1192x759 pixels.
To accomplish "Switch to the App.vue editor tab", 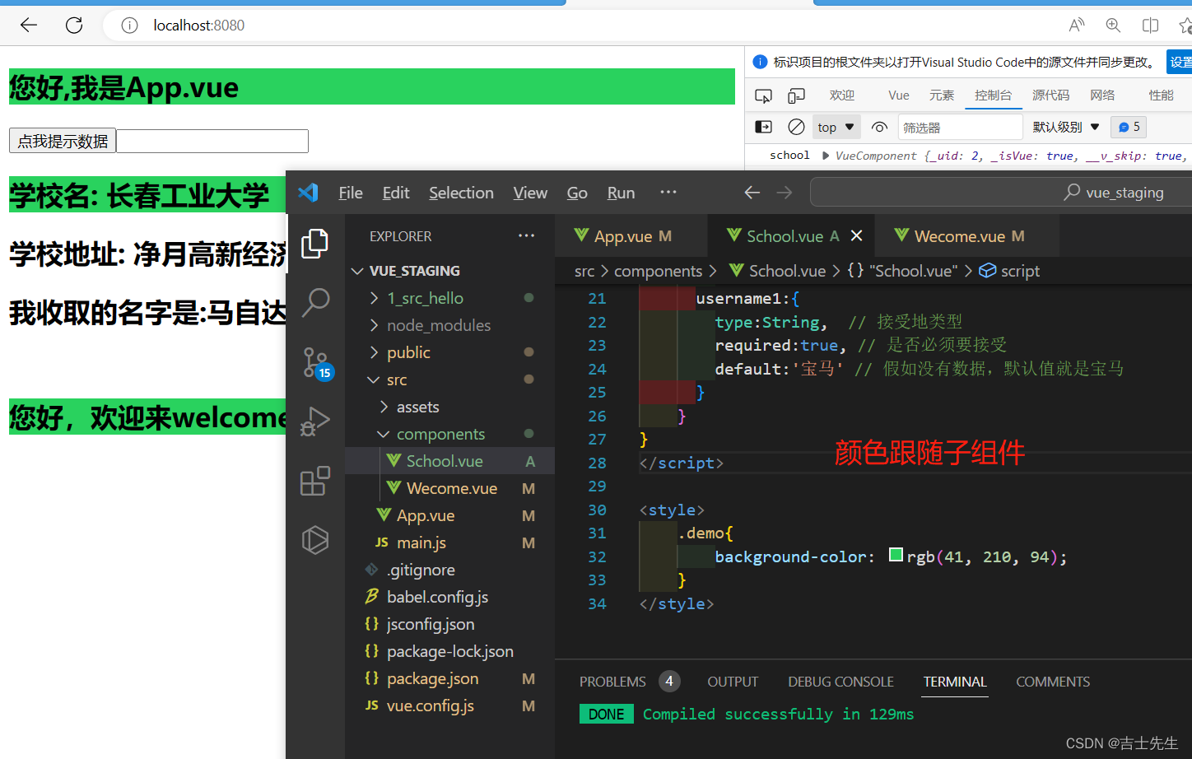I will click(631, 235).
